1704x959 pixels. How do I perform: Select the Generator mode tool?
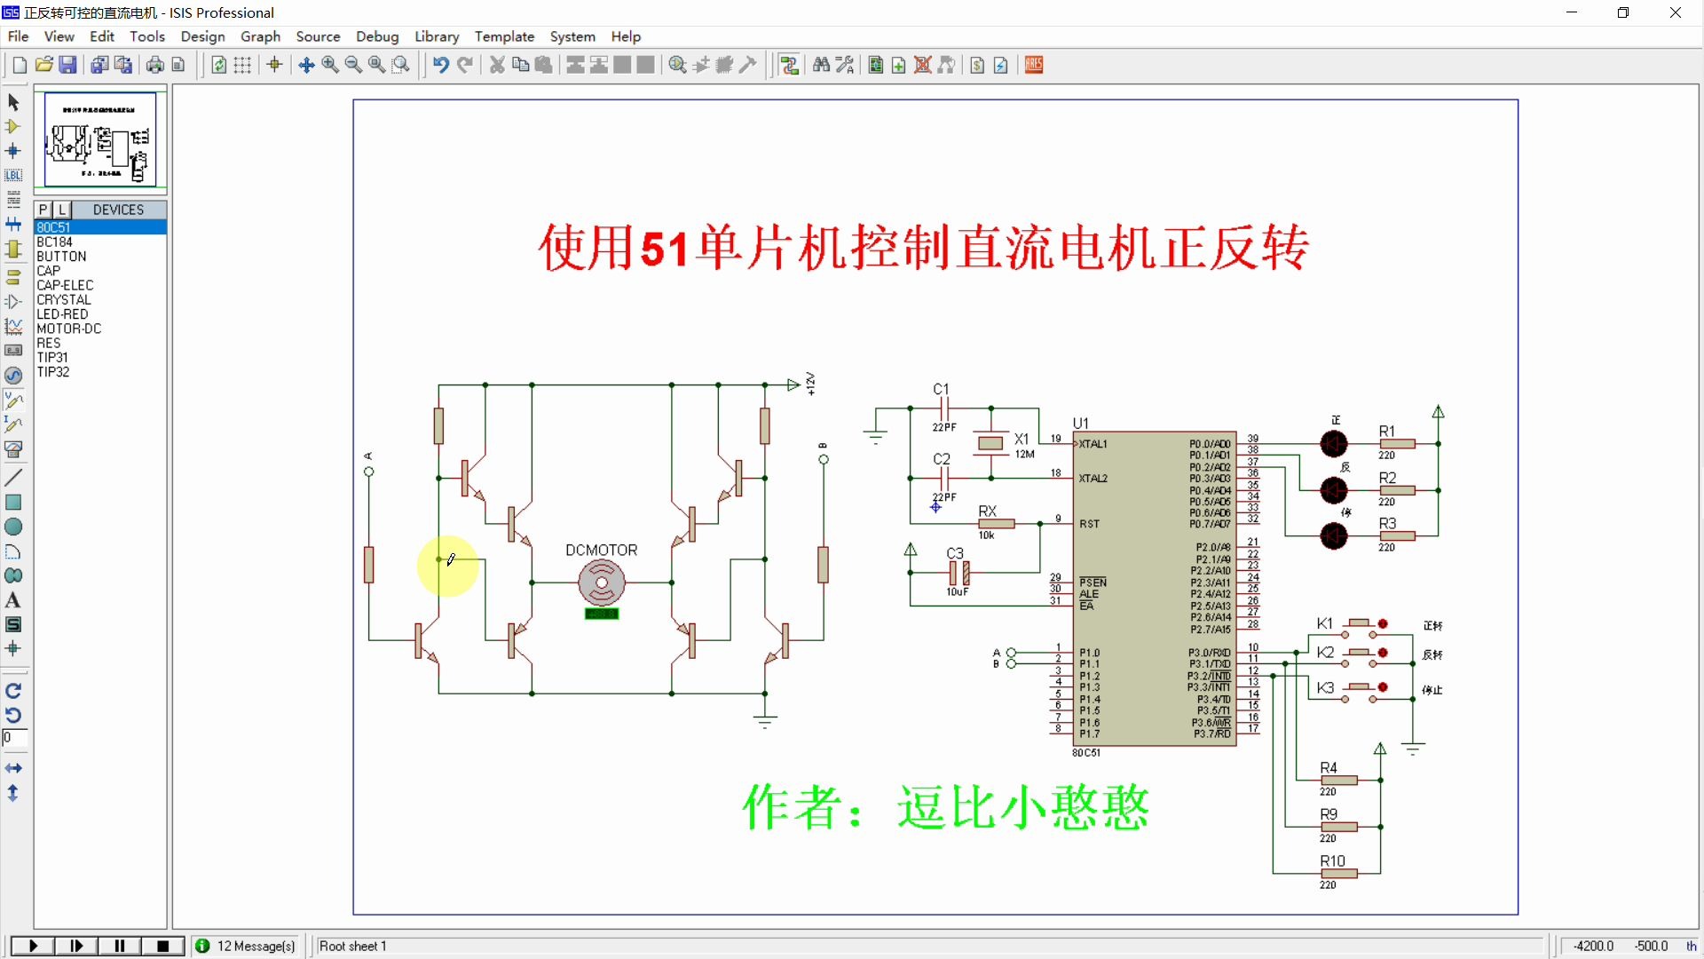tap(13, 375)
